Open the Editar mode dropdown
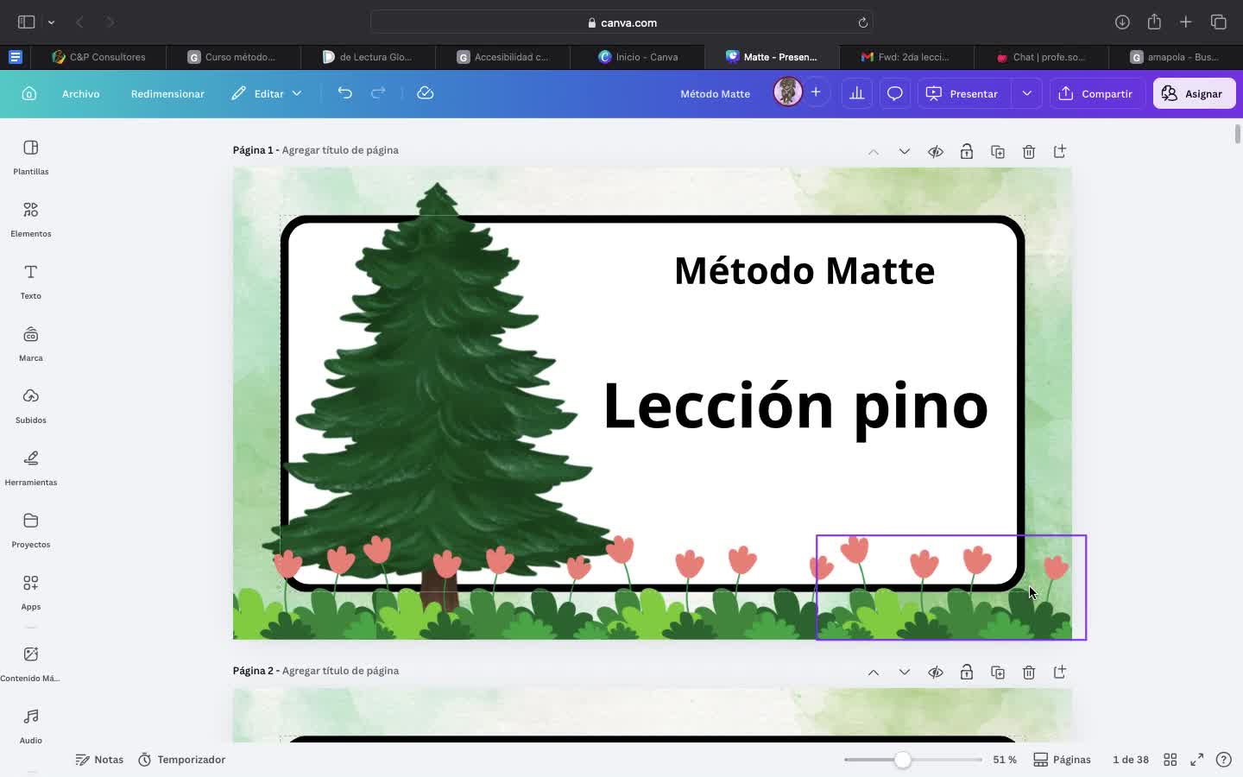 click(267, 93)
